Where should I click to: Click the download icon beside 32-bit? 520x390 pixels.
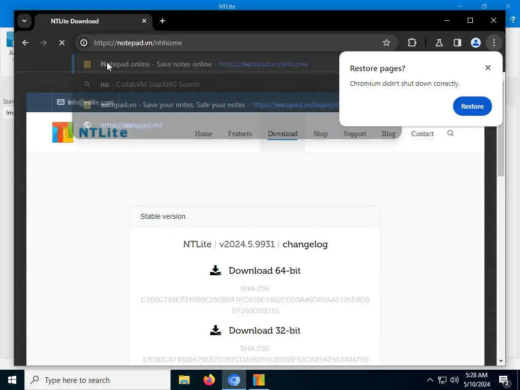point(215,330)
